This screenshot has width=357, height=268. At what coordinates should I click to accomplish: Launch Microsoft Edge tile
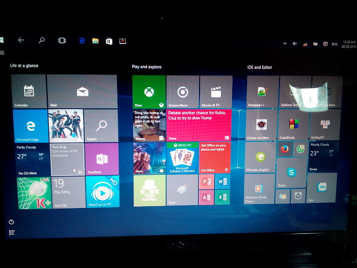click(x=31, y=126)
